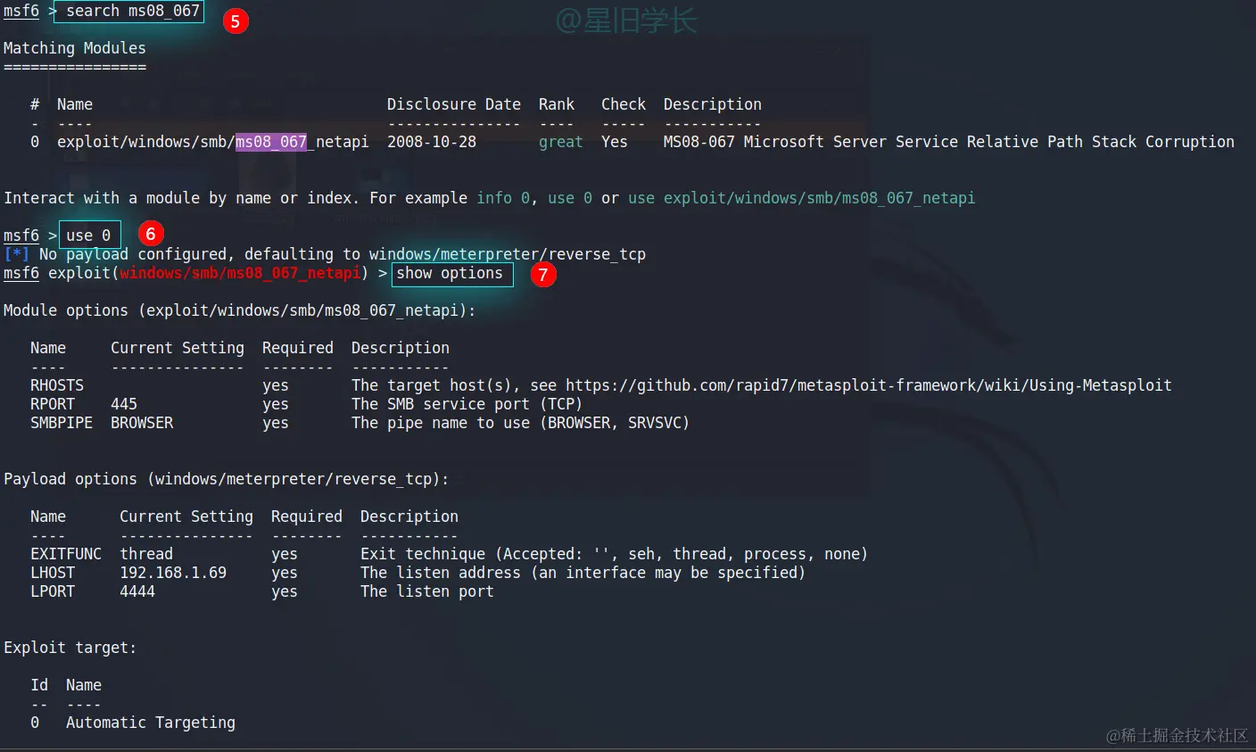Click green "use exploit/windows/smb/ms08_067_netapi" example text

[x=802, y=198]
